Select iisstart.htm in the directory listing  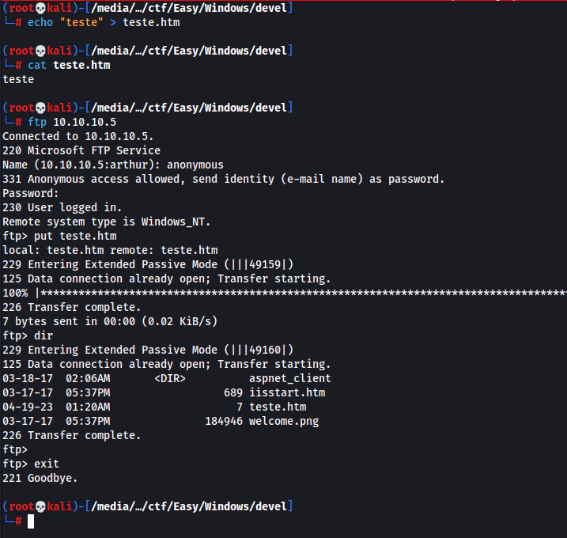click(x=286, y=393)
